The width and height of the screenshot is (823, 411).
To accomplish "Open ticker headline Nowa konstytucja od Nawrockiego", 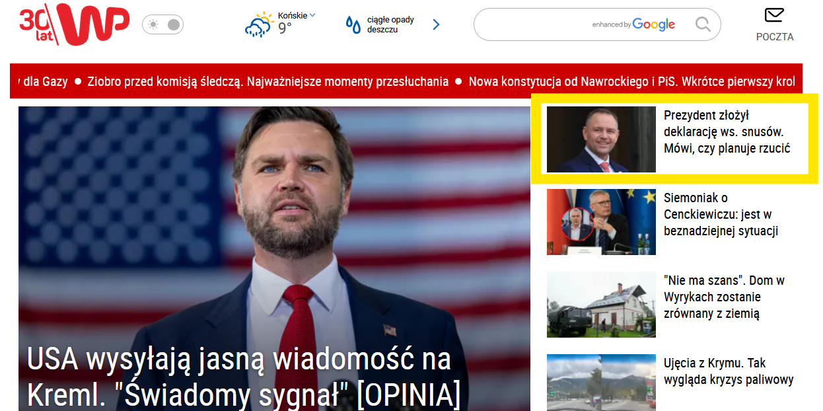I will click(x=632, y=81).
